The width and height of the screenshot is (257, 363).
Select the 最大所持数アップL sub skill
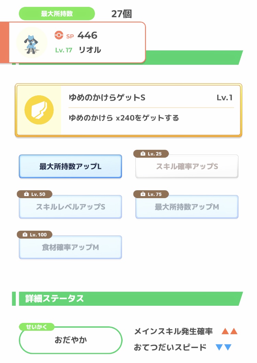(x=70, y=167)
